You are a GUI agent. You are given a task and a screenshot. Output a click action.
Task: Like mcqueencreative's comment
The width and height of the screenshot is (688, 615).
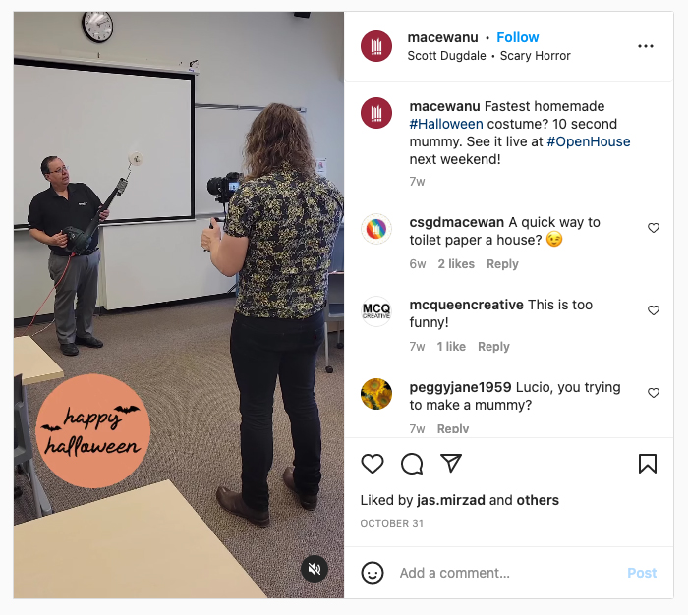pyautogui.click(x=654, y=310)
